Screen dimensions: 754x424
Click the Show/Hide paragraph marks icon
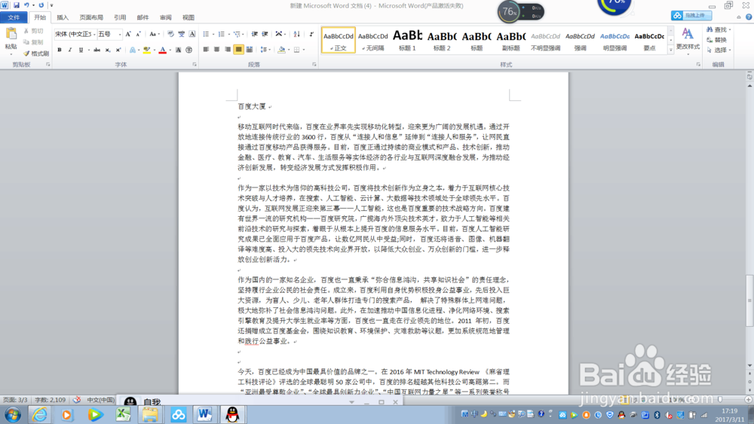pyautogui.click(x=311, y=34)
